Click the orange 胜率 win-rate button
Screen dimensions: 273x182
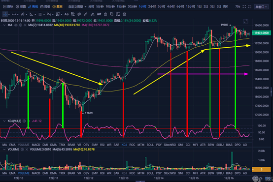pyautogui.click(x=58, y=6)
